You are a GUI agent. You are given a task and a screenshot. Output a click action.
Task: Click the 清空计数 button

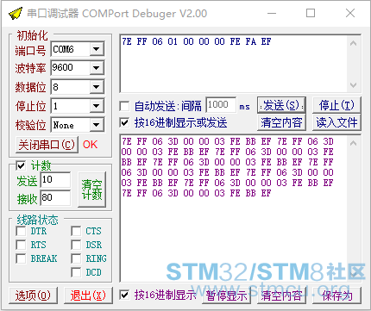point(91,190)
